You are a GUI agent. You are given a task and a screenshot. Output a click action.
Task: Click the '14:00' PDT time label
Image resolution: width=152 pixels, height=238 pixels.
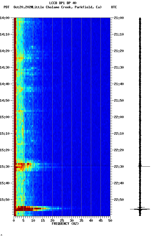click(x=5, y=18)
